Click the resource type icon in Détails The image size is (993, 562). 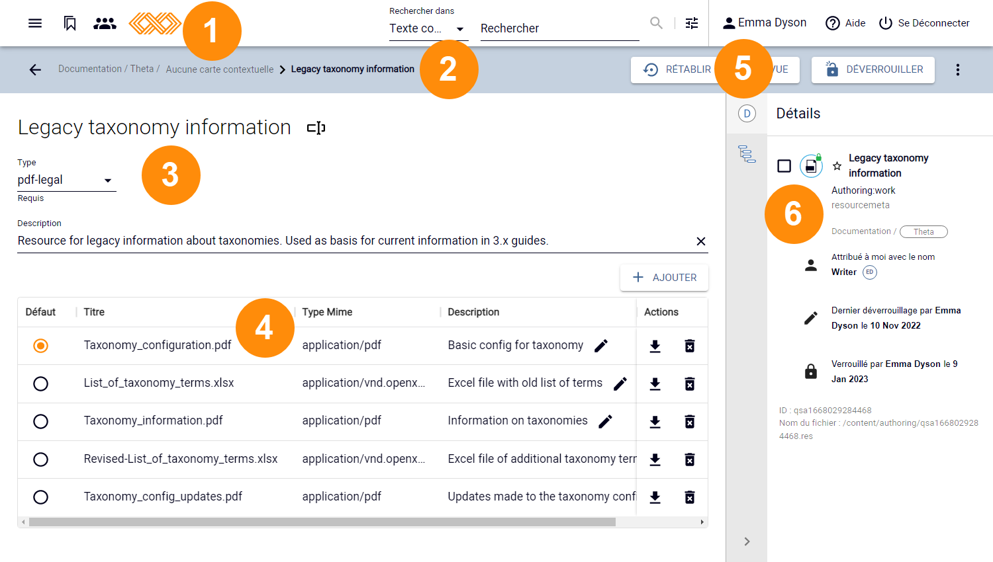[811, 166]
